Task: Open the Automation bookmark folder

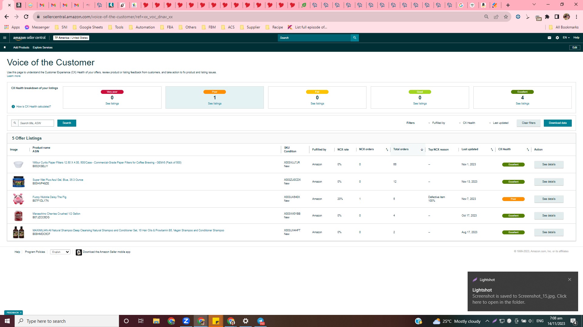Action: pos(142,27)
